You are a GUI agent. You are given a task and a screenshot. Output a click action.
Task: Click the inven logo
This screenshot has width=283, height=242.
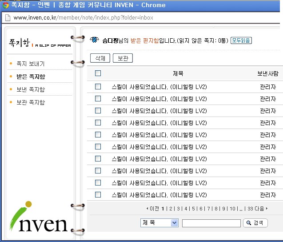coord(39,217)
